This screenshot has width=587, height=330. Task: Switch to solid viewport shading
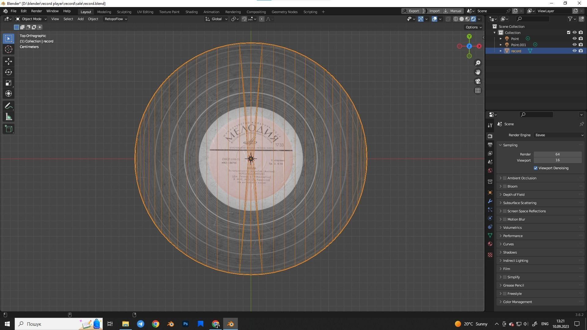[462, 19]
